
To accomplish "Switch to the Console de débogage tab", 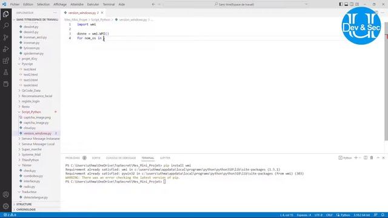I will (x=121, y=158).
